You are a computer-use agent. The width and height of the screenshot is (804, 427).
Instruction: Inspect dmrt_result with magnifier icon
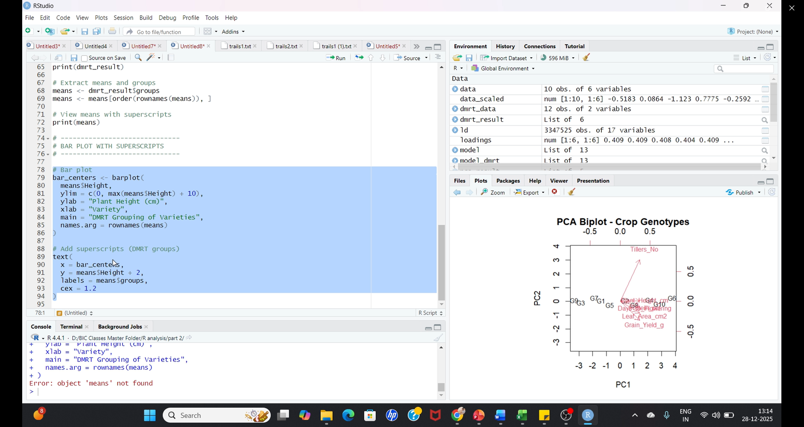(x=765, y=120)
